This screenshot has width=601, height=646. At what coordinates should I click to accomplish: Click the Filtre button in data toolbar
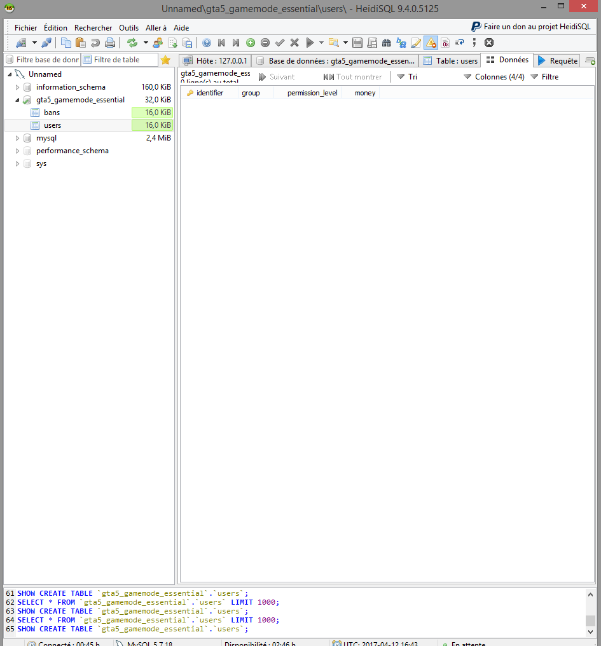545,77
